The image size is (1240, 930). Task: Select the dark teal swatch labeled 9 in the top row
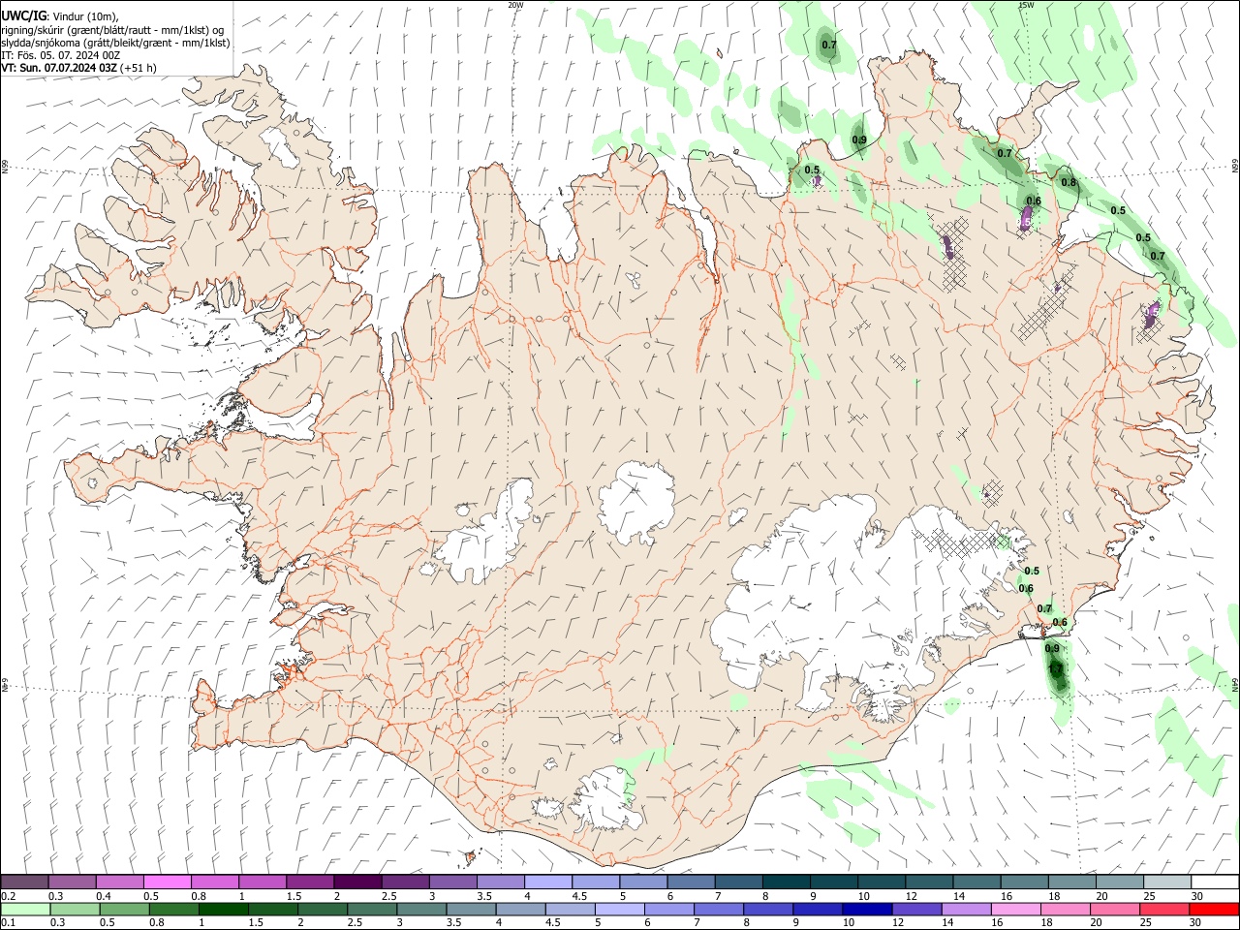pyautogui.click(x=834, y=882)
